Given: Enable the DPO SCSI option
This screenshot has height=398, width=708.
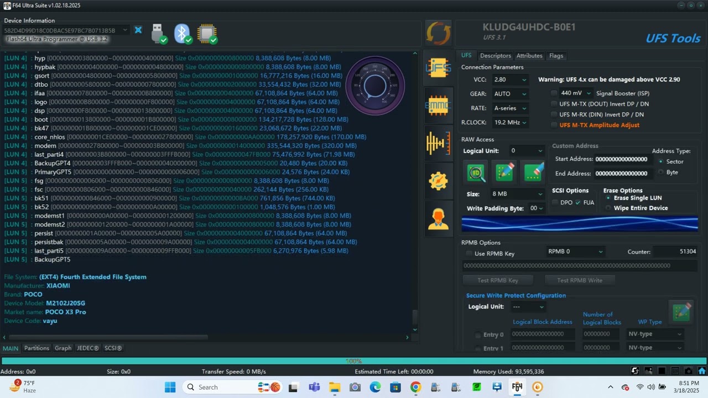Looking at the screenshot, I should [x=555, y=202].
